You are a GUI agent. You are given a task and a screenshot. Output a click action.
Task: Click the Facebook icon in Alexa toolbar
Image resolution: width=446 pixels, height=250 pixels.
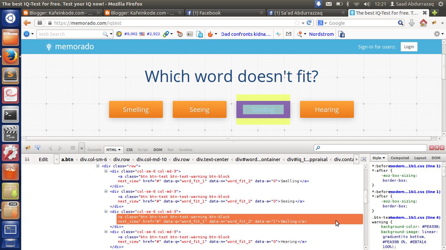341,34
